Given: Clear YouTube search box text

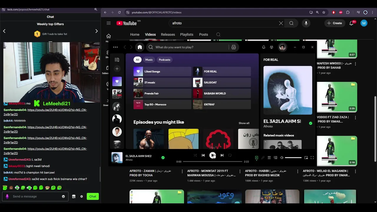Looking at the screenshot, I should point(281,23).
